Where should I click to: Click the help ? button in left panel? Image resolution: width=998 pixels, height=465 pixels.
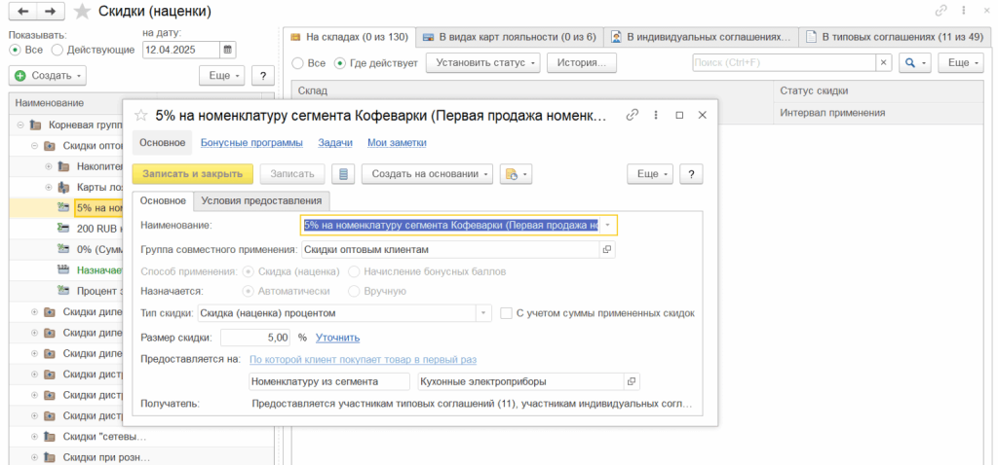(x=263, y=76)
